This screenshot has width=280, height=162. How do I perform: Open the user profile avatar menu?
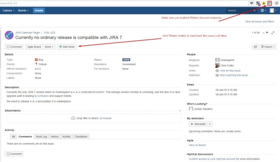pos(273,10)
